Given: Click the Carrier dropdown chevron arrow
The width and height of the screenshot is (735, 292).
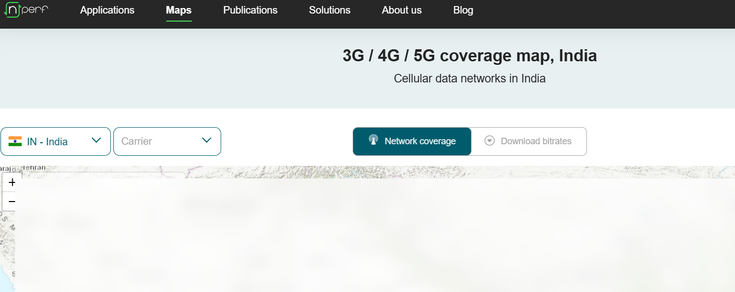Looking at the screenshot, I should pos(207,141).
